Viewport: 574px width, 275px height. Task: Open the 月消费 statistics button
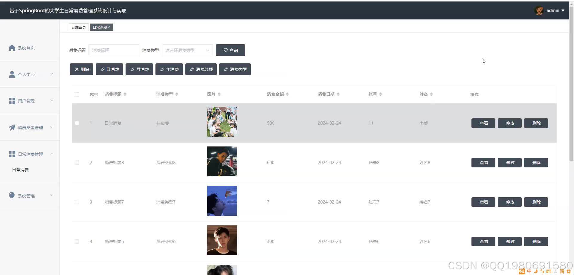139,69
